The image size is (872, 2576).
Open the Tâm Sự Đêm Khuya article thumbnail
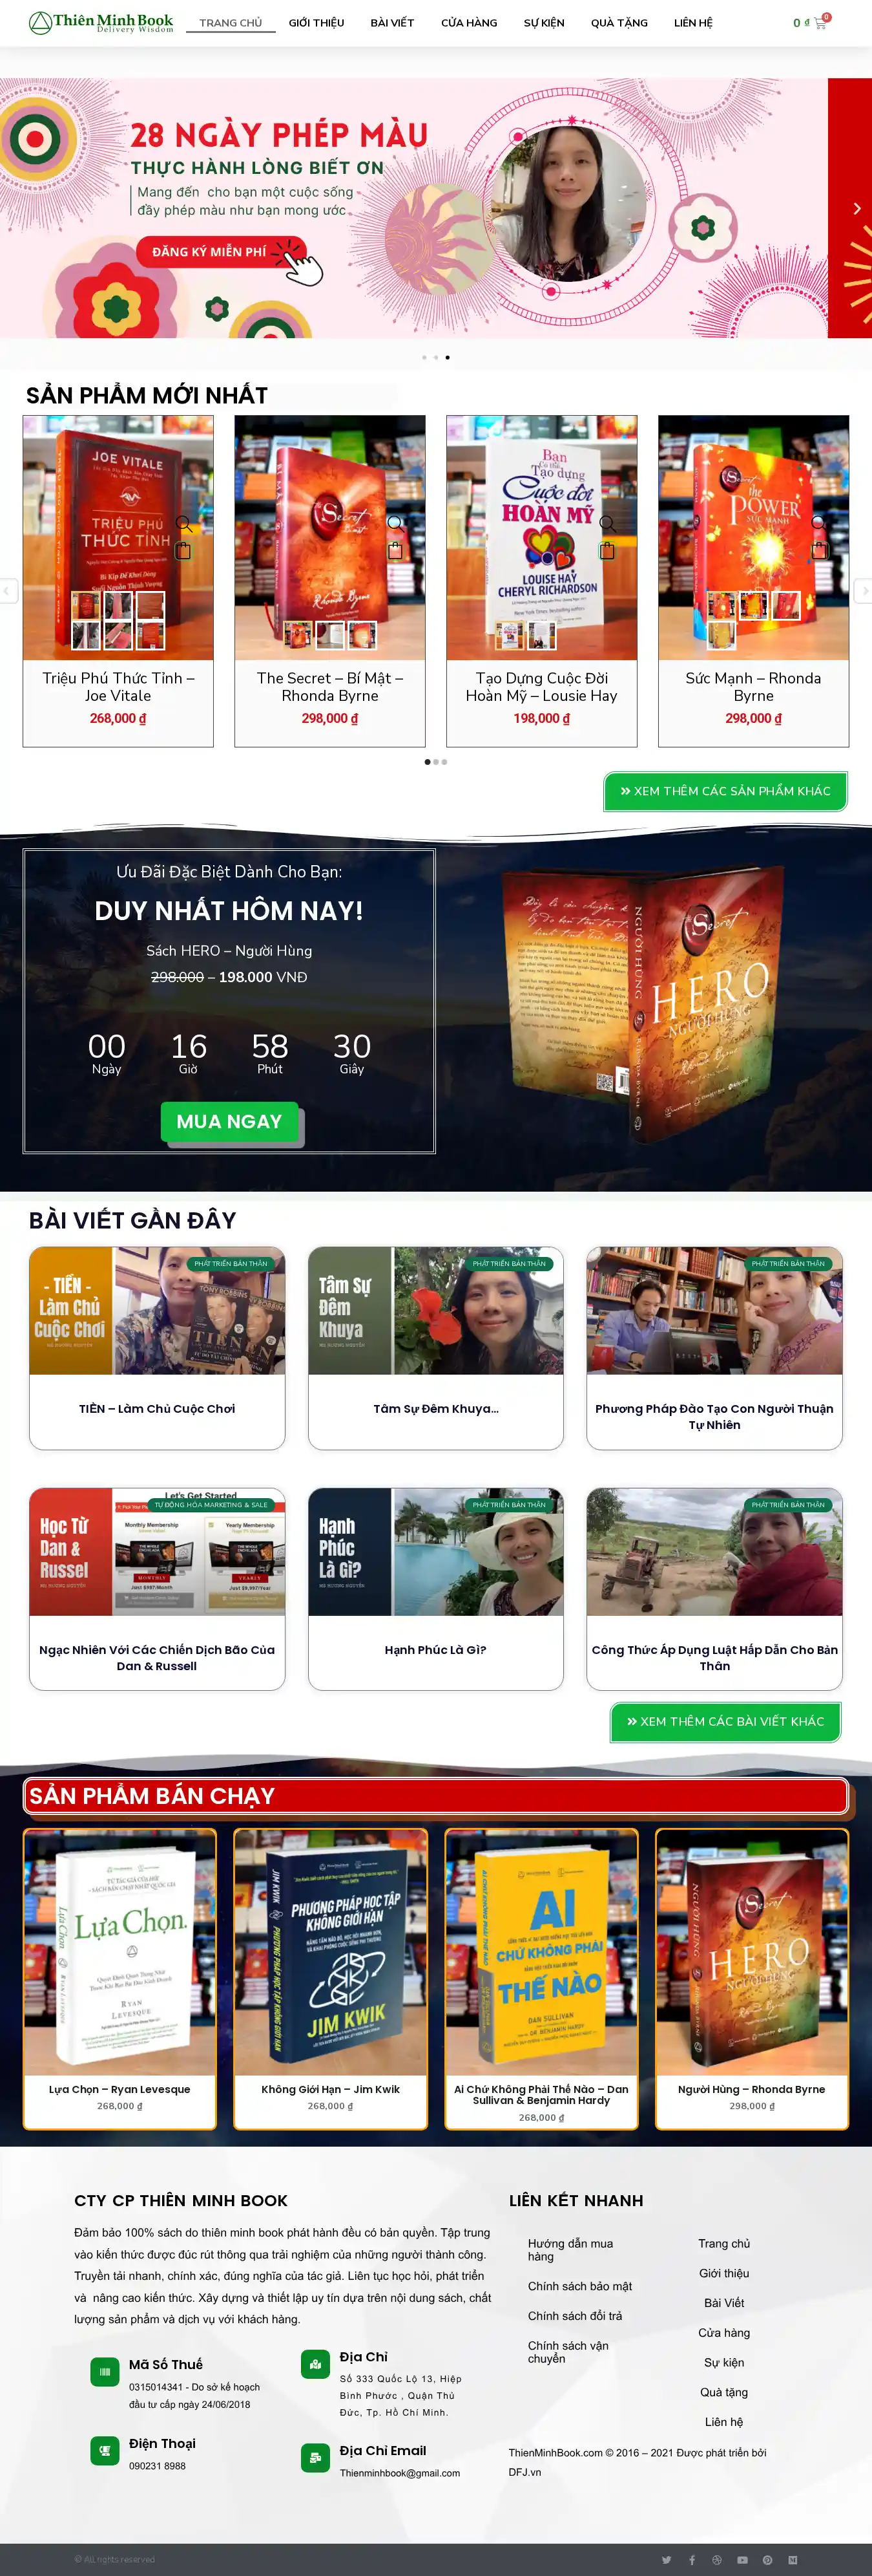(435, 1310)
